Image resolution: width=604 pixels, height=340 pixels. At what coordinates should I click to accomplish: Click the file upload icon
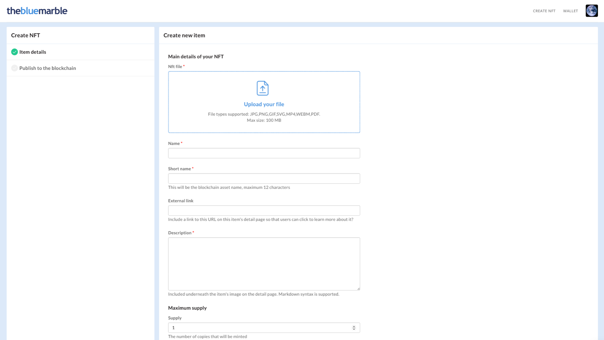263,88
